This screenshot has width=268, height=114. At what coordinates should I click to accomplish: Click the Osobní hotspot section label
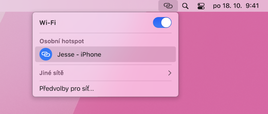[62, 41]
